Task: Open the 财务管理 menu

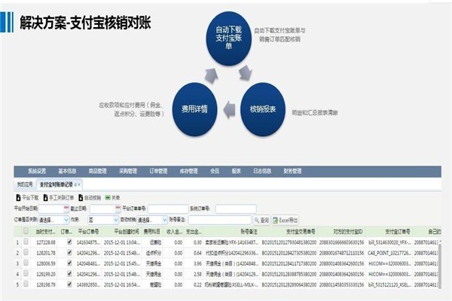Action: coord(292,171)
